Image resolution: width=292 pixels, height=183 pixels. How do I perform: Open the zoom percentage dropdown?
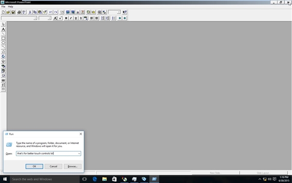(x=119, y=12)
